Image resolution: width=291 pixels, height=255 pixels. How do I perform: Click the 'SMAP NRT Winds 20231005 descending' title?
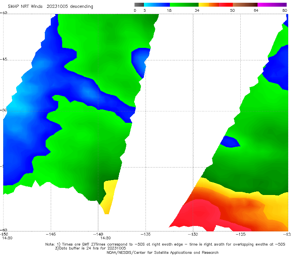[x=50, y=7]
